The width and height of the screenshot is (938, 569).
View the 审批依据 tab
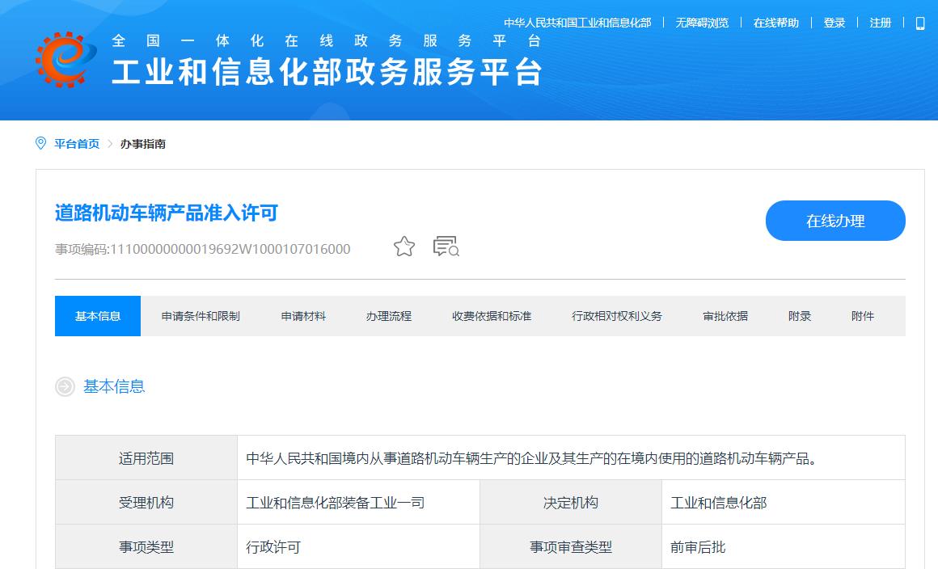pos(725,316)
